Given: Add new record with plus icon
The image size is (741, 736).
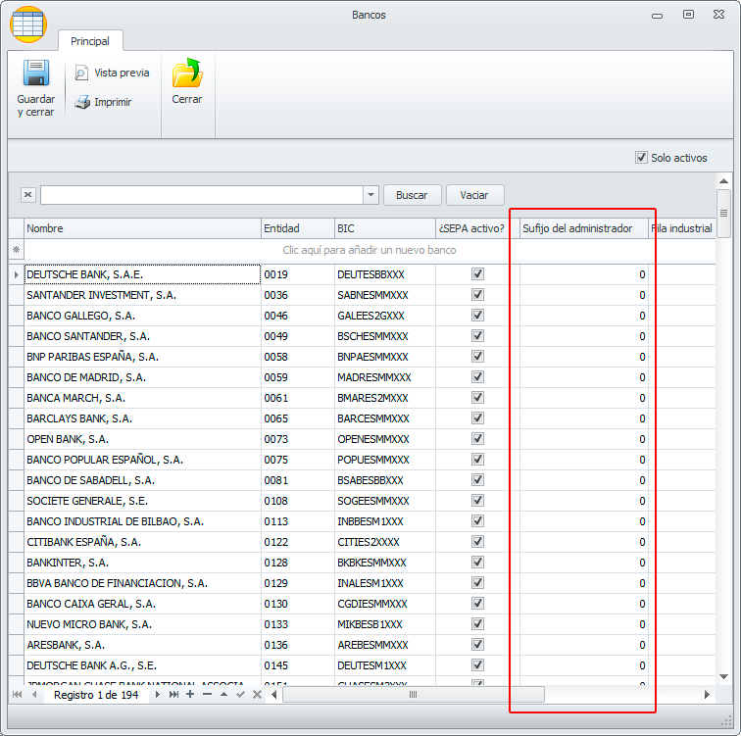Looking at the screenshot, I should [x=190, y=695].
